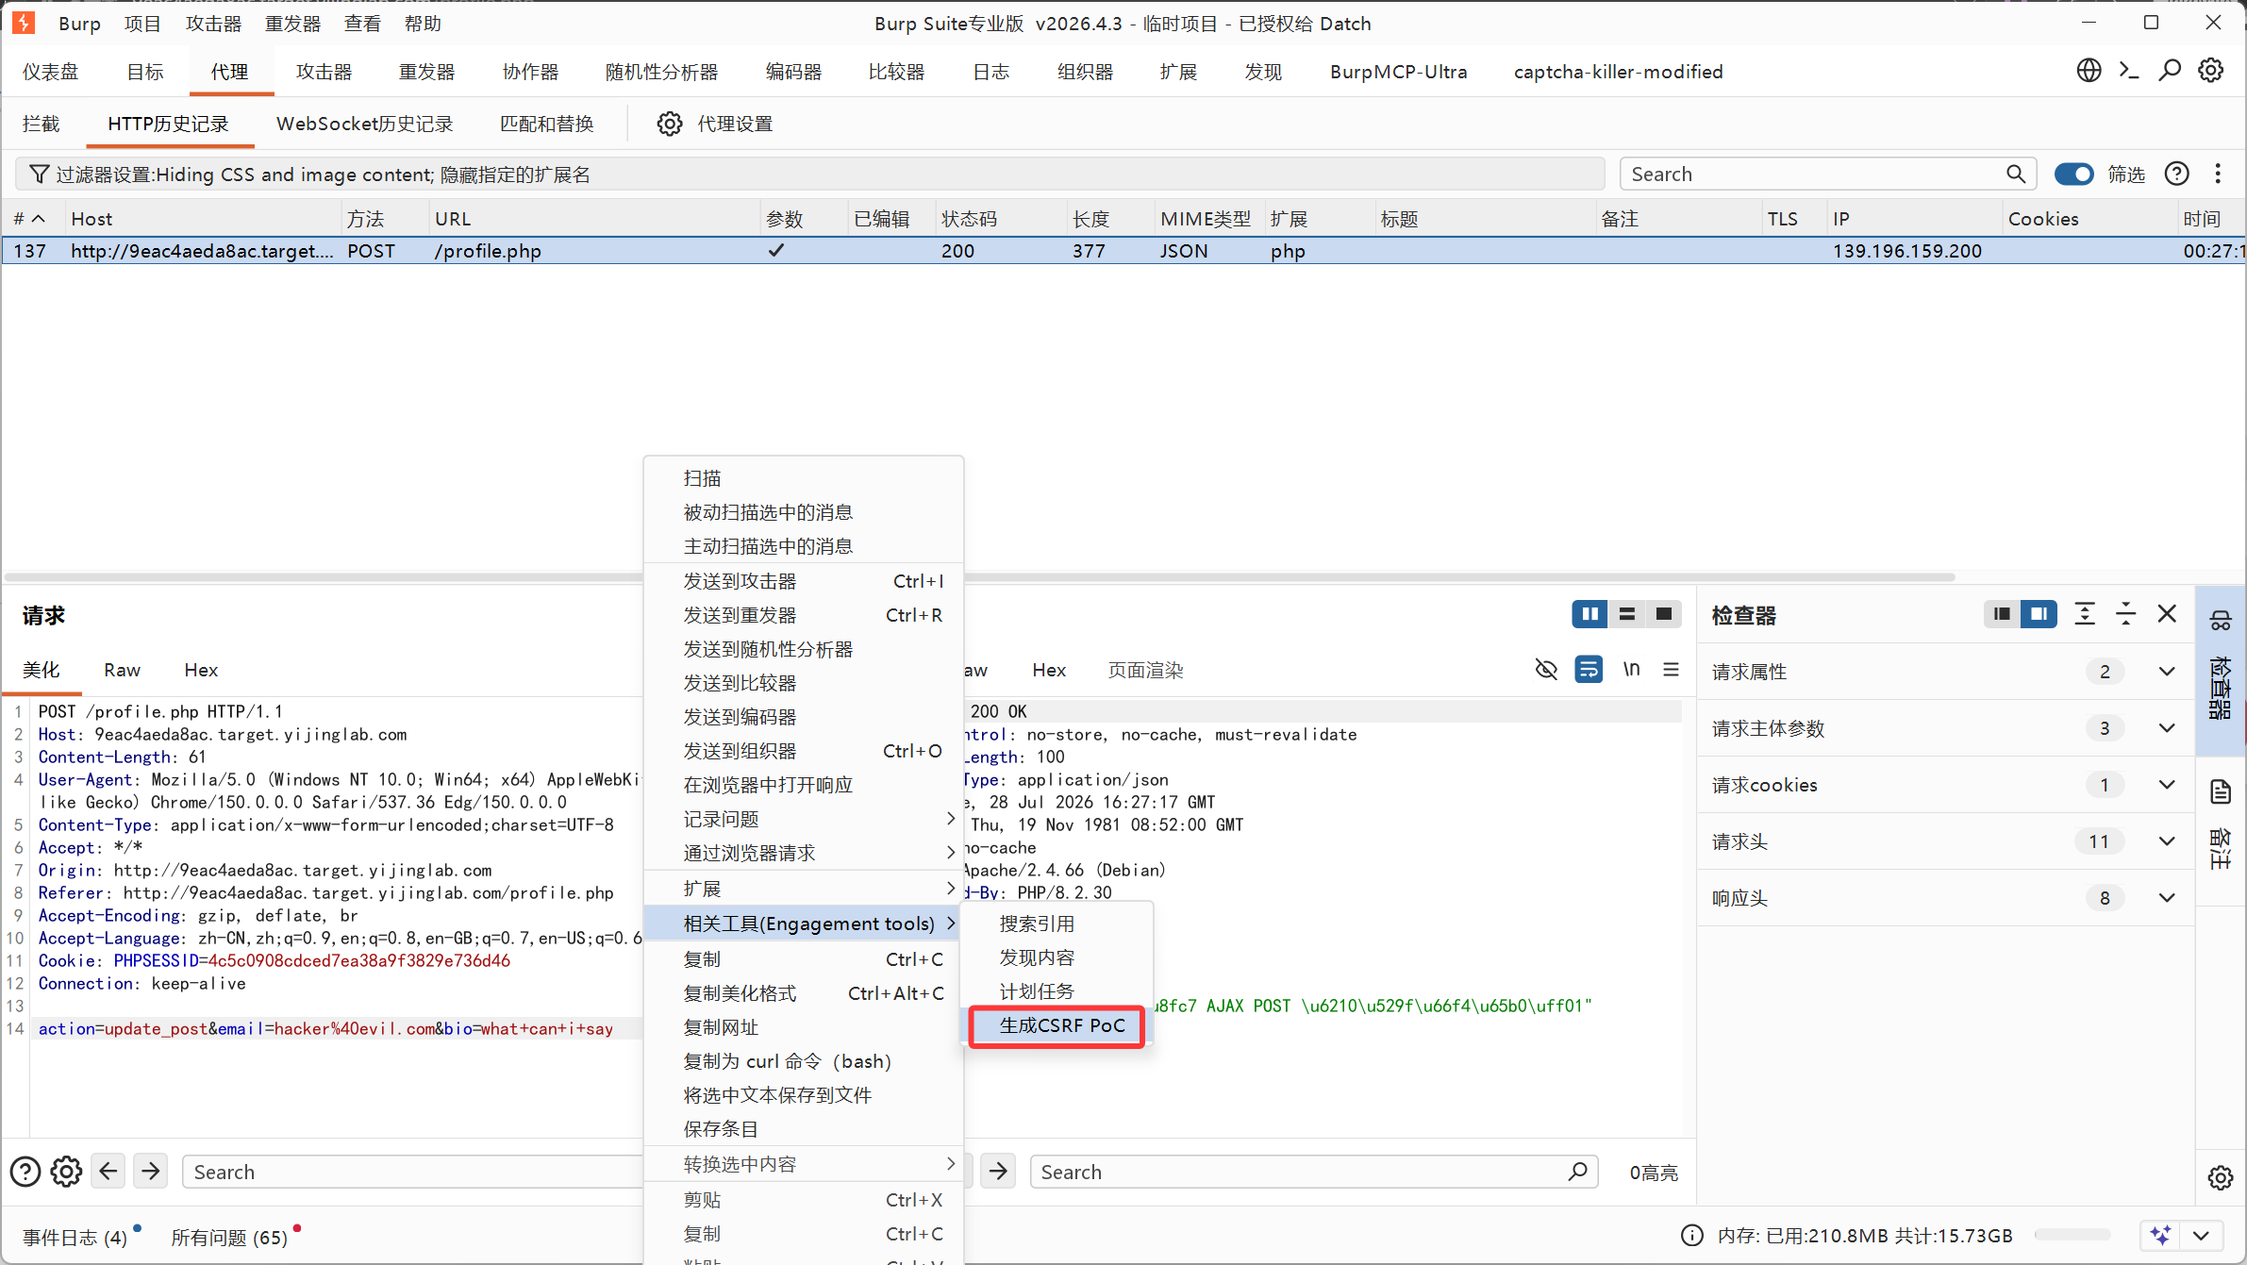Expand all inspector sections
This screenshot has height=1265, width=2247.
[2085, 614]
